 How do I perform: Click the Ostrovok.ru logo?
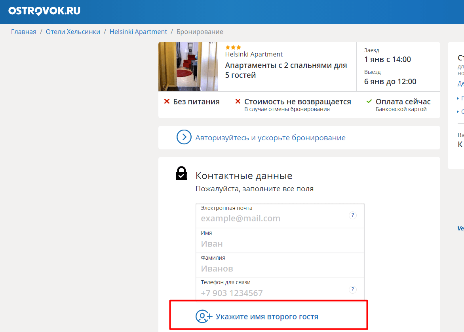[x=44, y=11]
